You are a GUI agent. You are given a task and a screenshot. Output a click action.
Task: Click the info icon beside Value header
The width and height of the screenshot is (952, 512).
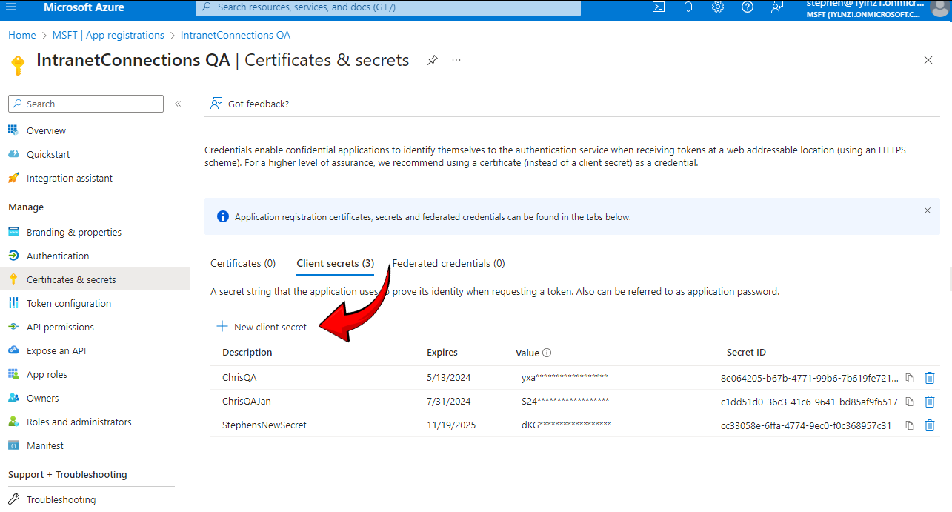coord(547,353)
